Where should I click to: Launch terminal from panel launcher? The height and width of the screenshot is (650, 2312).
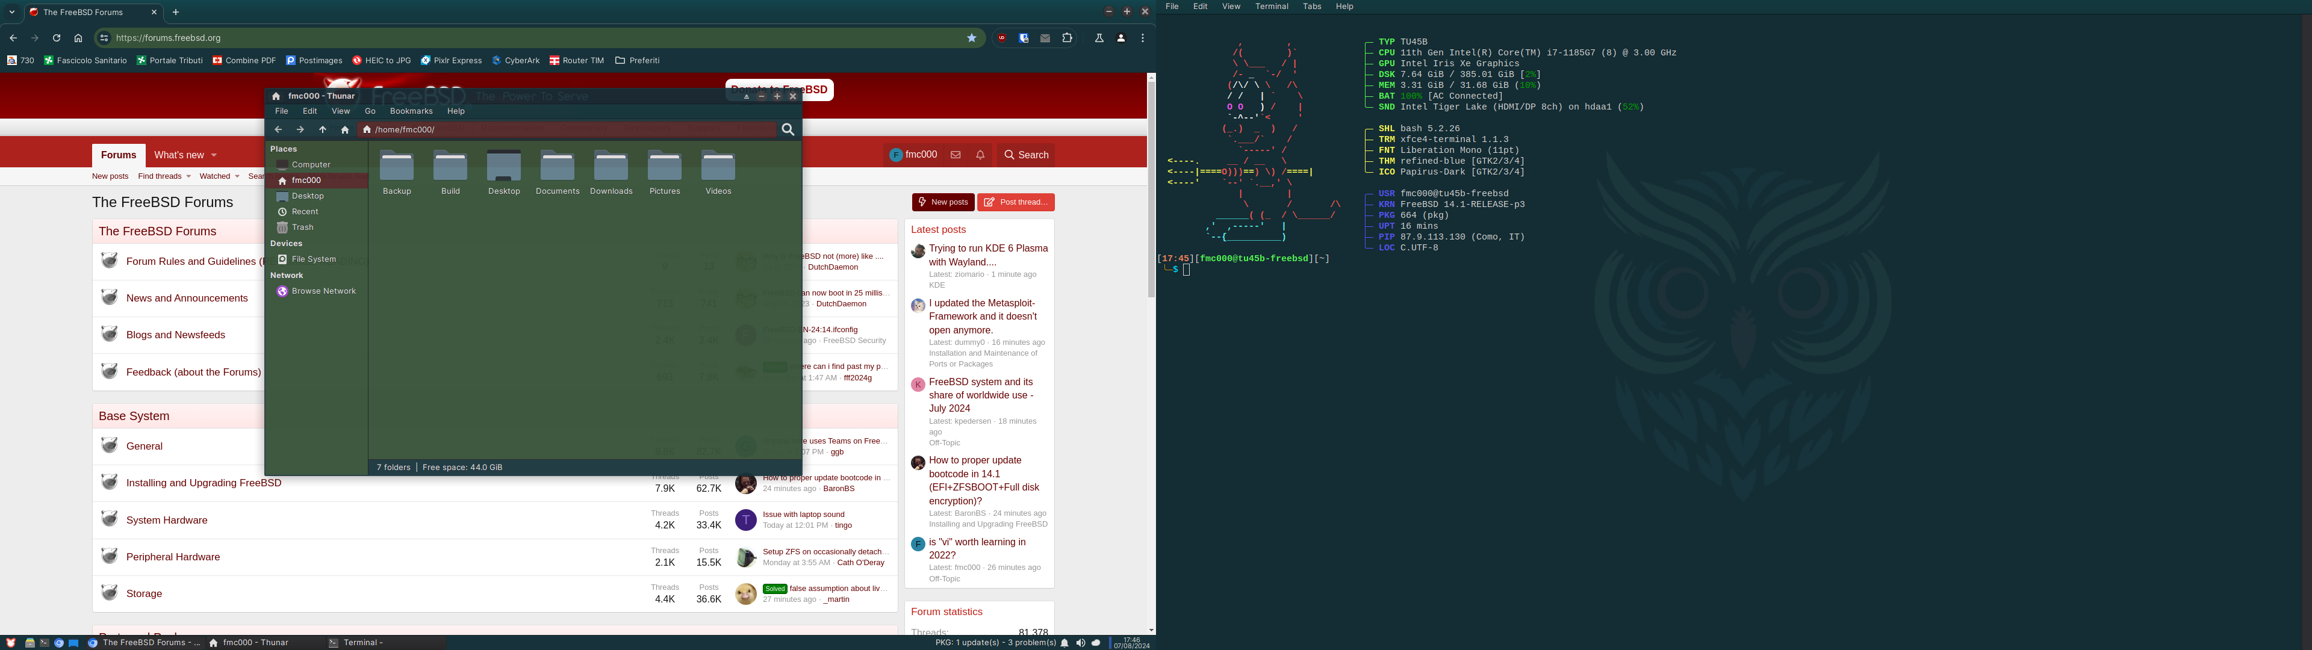click(44, 643)
